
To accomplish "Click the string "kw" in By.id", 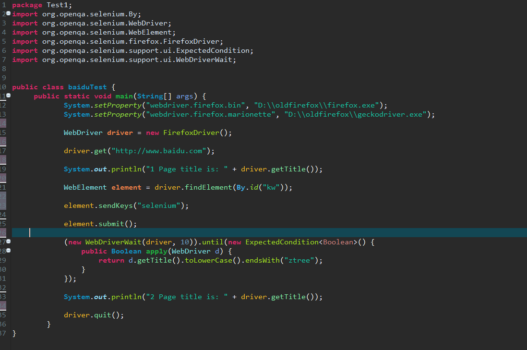I will [x=271, y=187].
